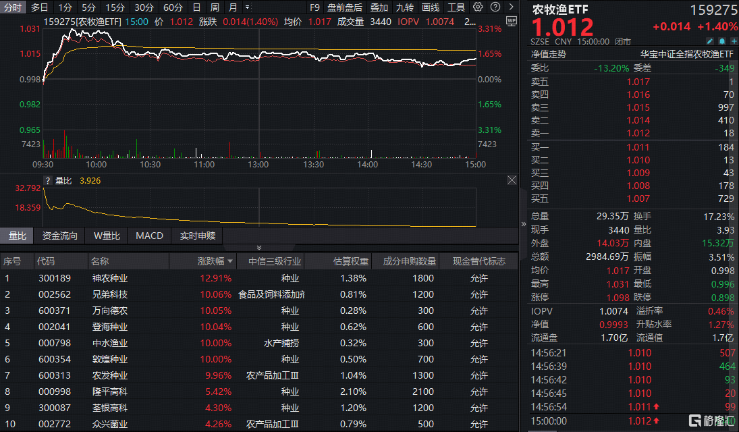Collapse constituent list double chevron

258,248
